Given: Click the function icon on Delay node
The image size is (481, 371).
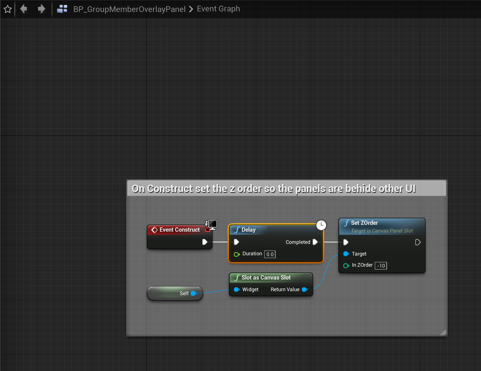Looking at the screenshot, I should (237, 230).
